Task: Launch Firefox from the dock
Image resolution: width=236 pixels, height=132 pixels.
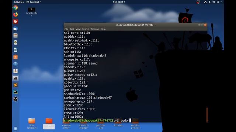Action: pyautogui.click(x=15, y=15)
